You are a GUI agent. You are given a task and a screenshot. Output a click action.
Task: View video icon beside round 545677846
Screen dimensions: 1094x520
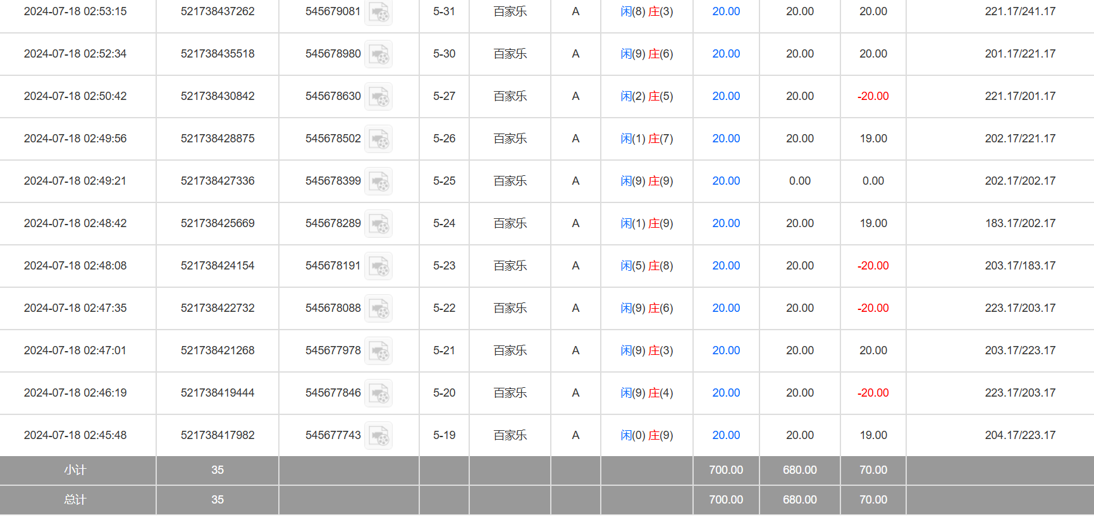point(379,393)
